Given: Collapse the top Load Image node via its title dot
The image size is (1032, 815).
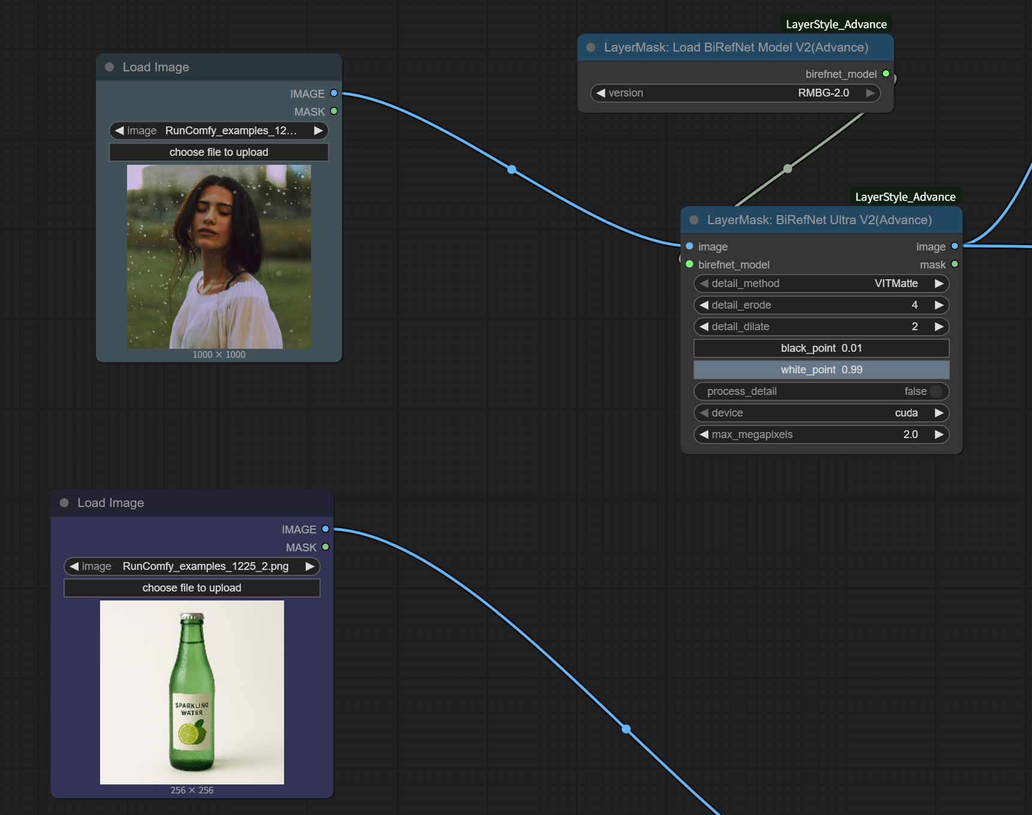Looking at the screenshot, I should click(109, 67).
